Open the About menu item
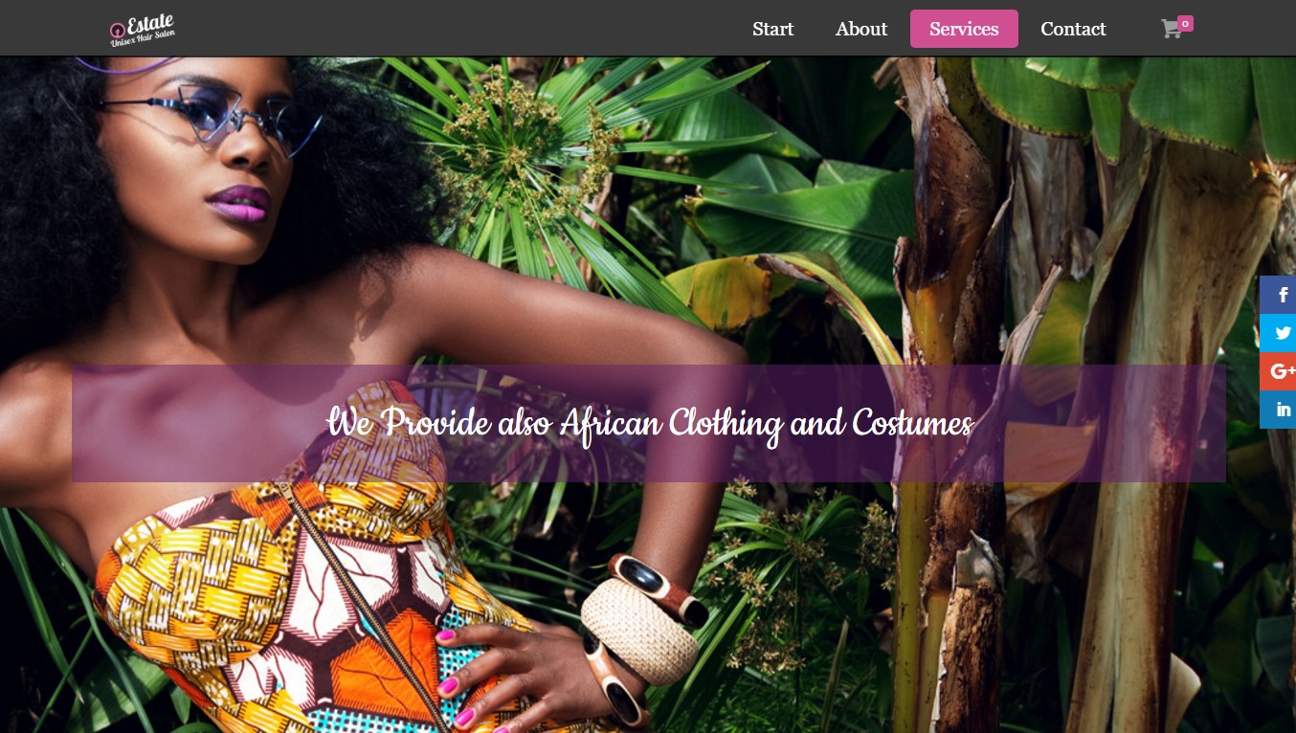 tap(861, 29)
